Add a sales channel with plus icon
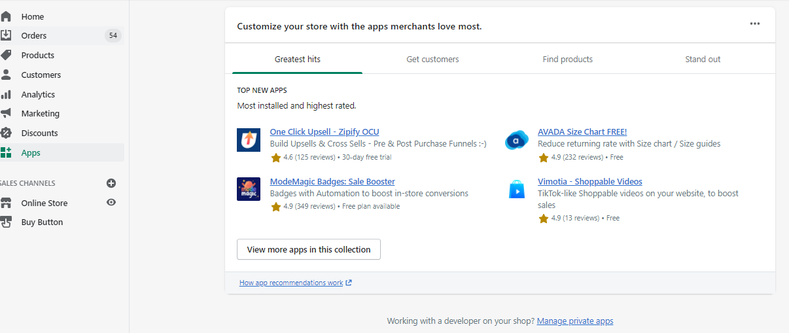 click(111, 183)
